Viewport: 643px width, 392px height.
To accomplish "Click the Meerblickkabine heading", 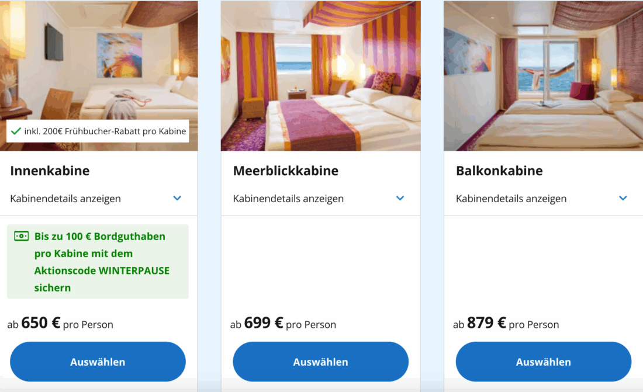I will coord(285,171).
